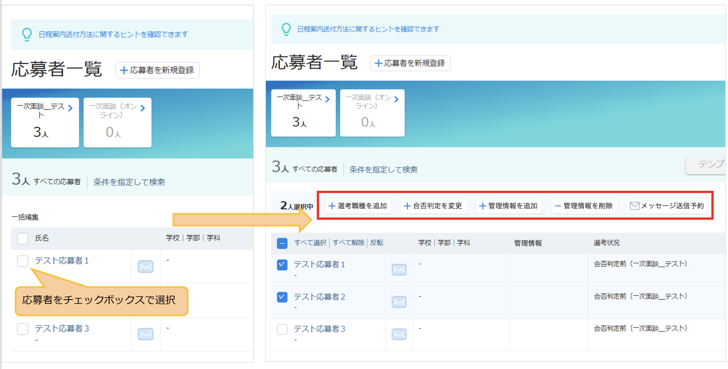Click 2人選択中 selection count text
Image resolution: width=728 pixels, height=369 pixels.
(297, 206)
